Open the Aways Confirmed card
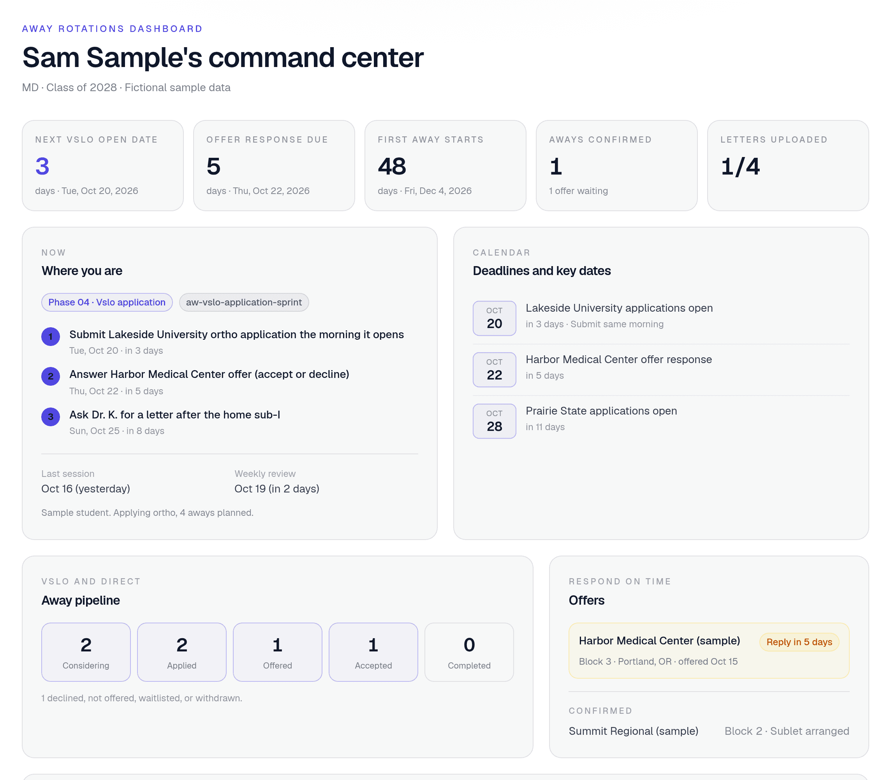This screenshot has height=780, width=891. [617, 166]
